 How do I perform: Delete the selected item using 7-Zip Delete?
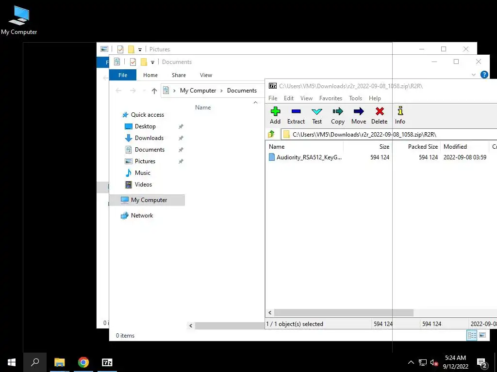point(380,115)
